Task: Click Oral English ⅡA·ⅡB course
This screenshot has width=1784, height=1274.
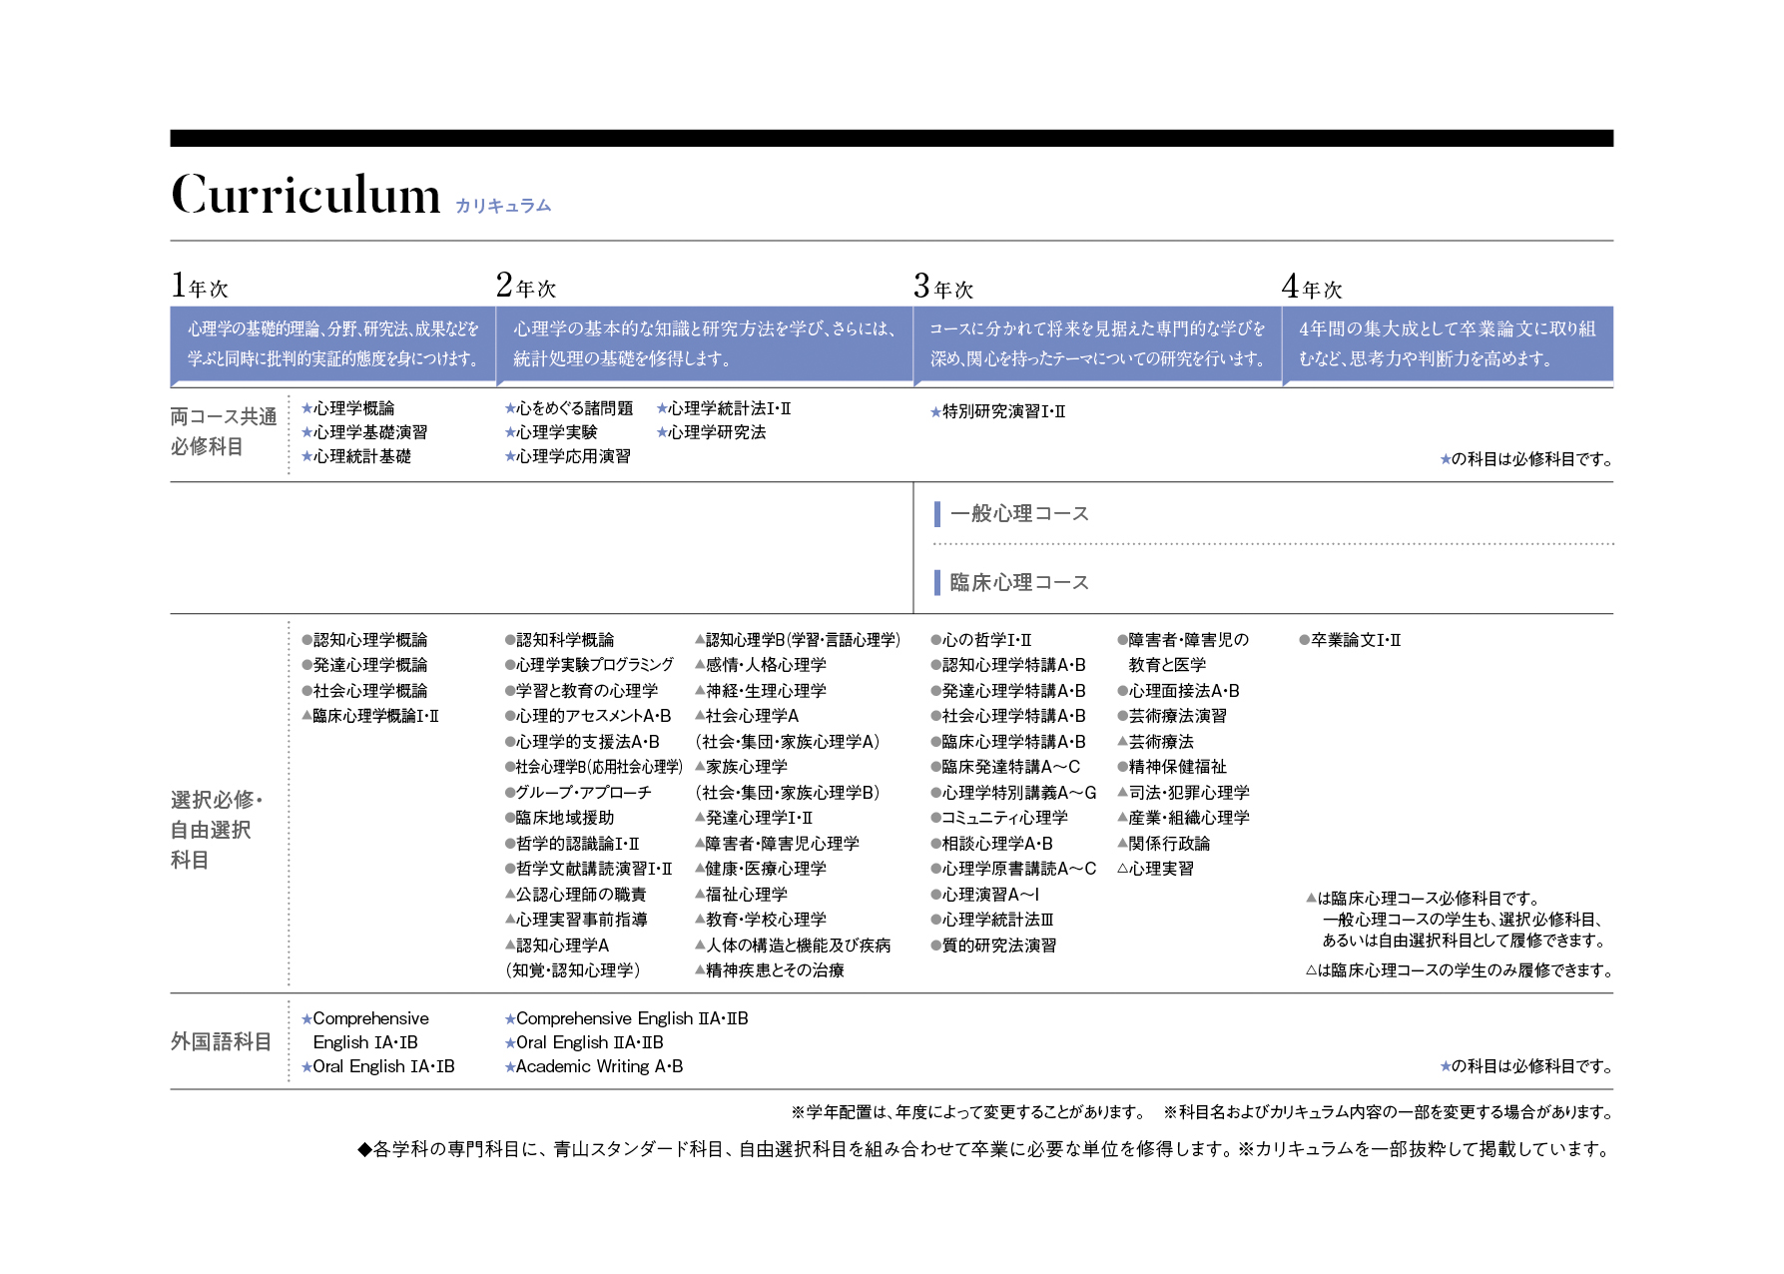Action: click(x=584, y=1042)
